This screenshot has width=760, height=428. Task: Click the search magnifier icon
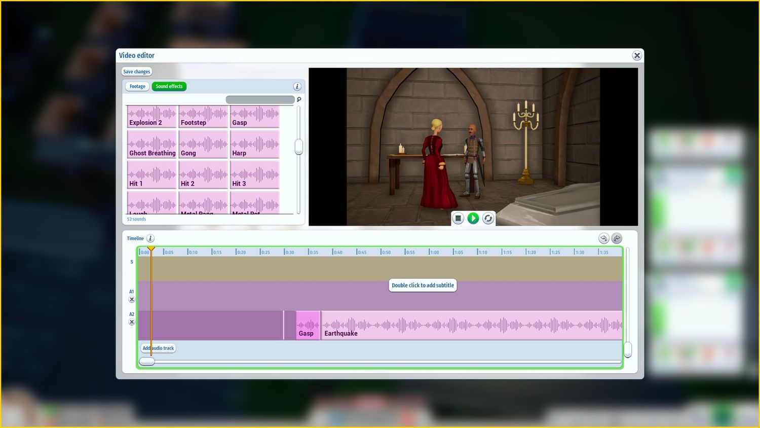click(299, 99)
